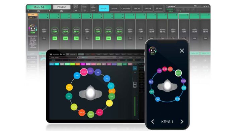This screenshot has height=131, width=233.
Task: Tap the FLR node on phone
Action: pyautogui.click(x=151, y=82)
